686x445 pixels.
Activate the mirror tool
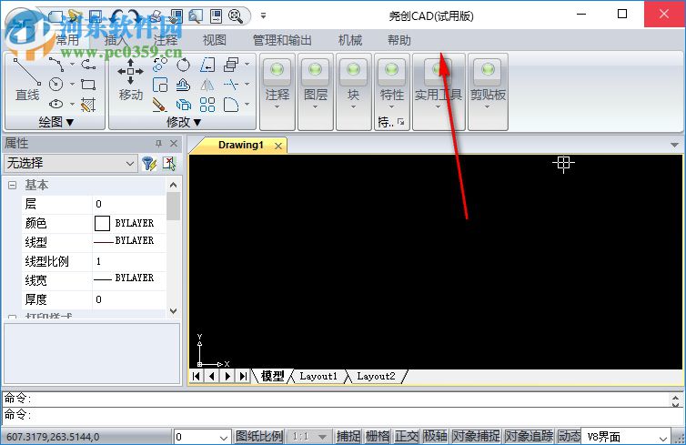(x=207, y=85)
